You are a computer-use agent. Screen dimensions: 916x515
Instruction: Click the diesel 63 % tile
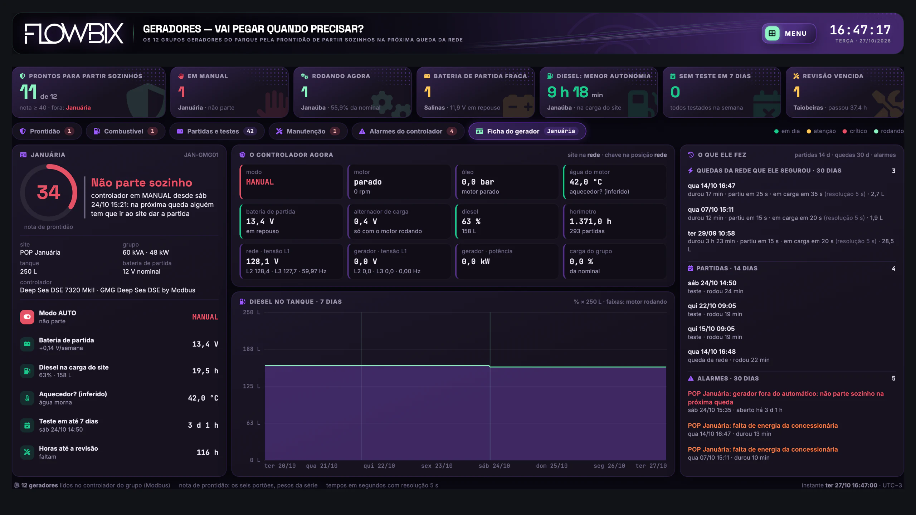pyautogui.click(x=507, y=221)
